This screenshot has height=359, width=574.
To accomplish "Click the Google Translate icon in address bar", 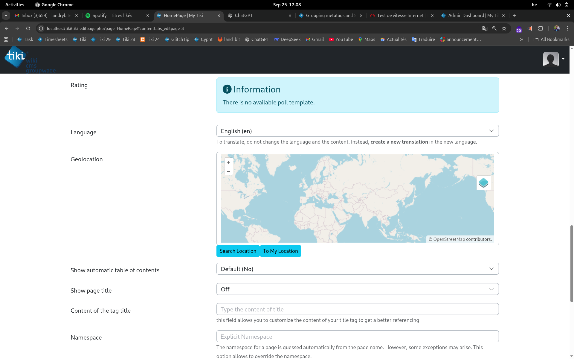I will [x=485, y=28].
